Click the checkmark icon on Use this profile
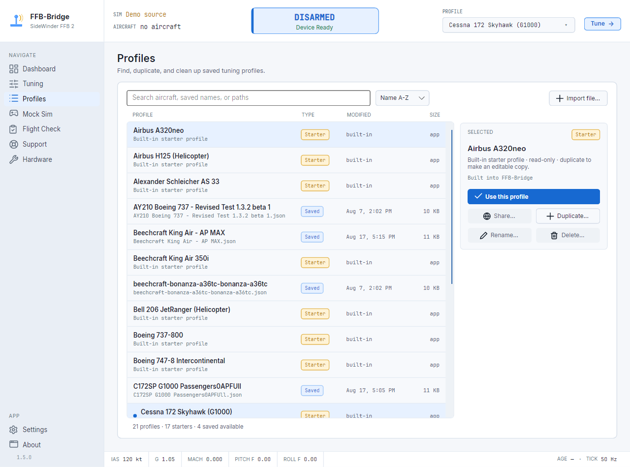Image resolution: width=630 pixels, height=467 pixels. point(478,196)
